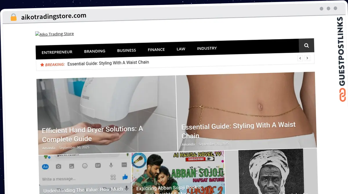Open the Business menu item
Screen dimensions: 348x194
pyautogui.click(x=126, y=50)
